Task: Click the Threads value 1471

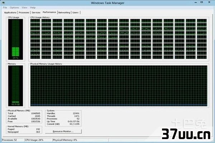Action: click(77, 116)
